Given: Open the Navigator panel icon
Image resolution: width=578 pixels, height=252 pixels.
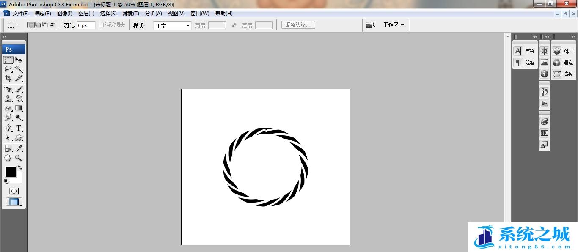Looking at the screenshot, I should click(544, 51).
